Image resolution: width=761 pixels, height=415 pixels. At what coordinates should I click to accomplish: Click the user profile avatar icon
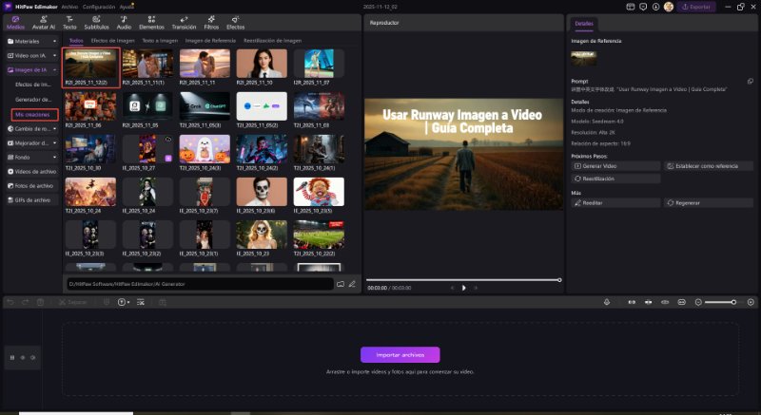coord(669,7)
